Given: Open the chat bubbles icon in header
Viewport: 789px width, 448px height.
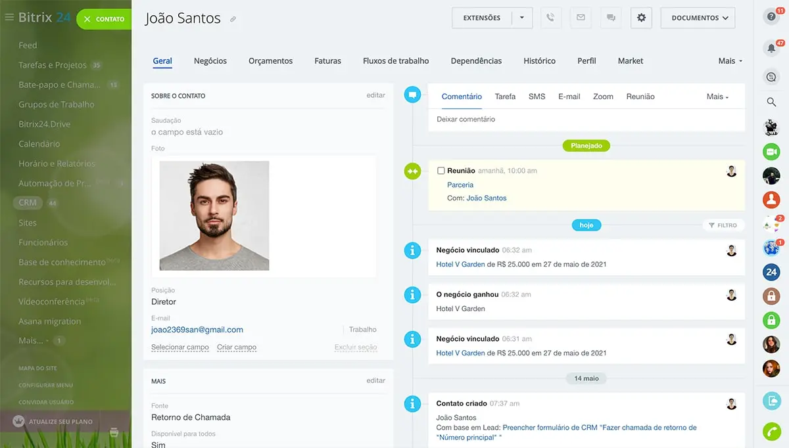Looking at the screenshot, I should [611, 18].
